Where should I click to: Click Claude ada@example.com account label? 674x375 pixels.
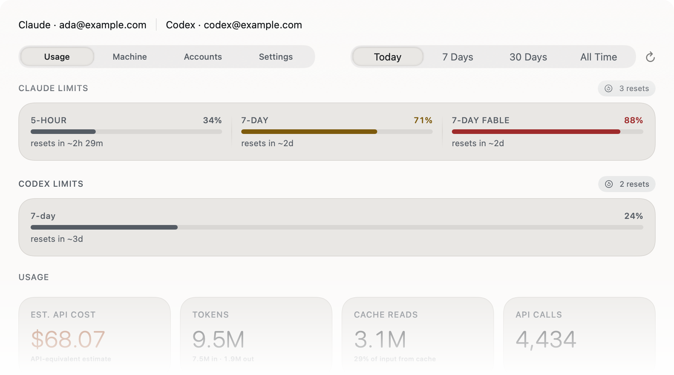82,25
